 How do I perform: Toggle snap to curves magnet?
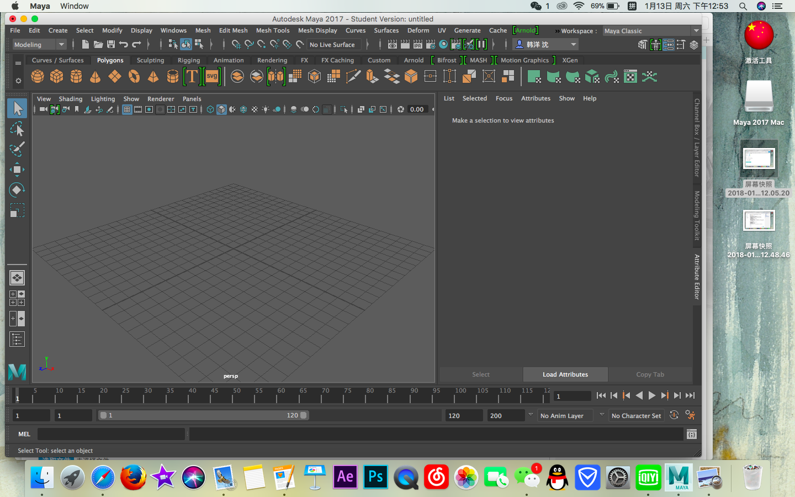pos(249,44)
